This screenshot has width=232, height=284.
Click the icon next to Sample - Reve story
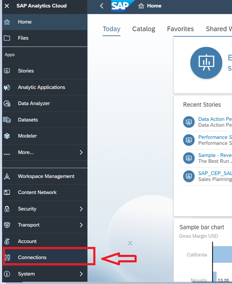coord(189,158)
